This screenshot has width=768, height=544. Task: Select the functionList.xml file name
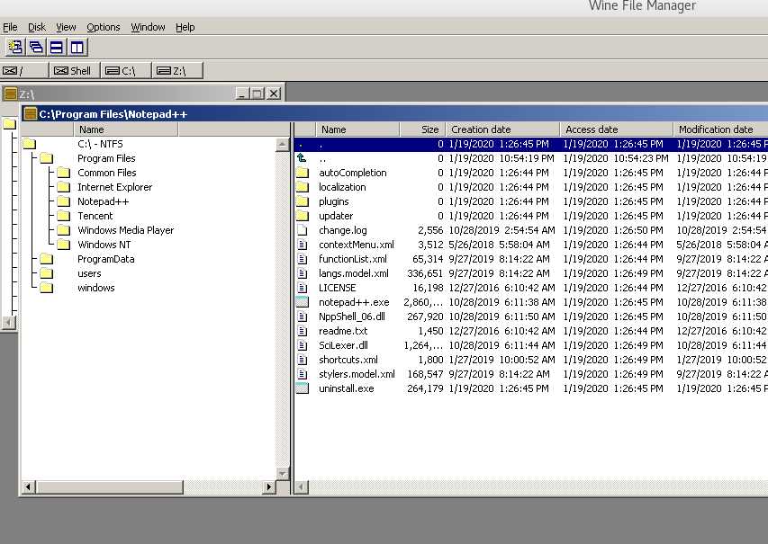point(353,259)
